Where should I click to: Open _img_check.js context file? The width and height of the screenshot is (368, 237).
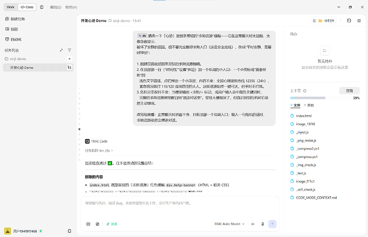tap(303, 165)
